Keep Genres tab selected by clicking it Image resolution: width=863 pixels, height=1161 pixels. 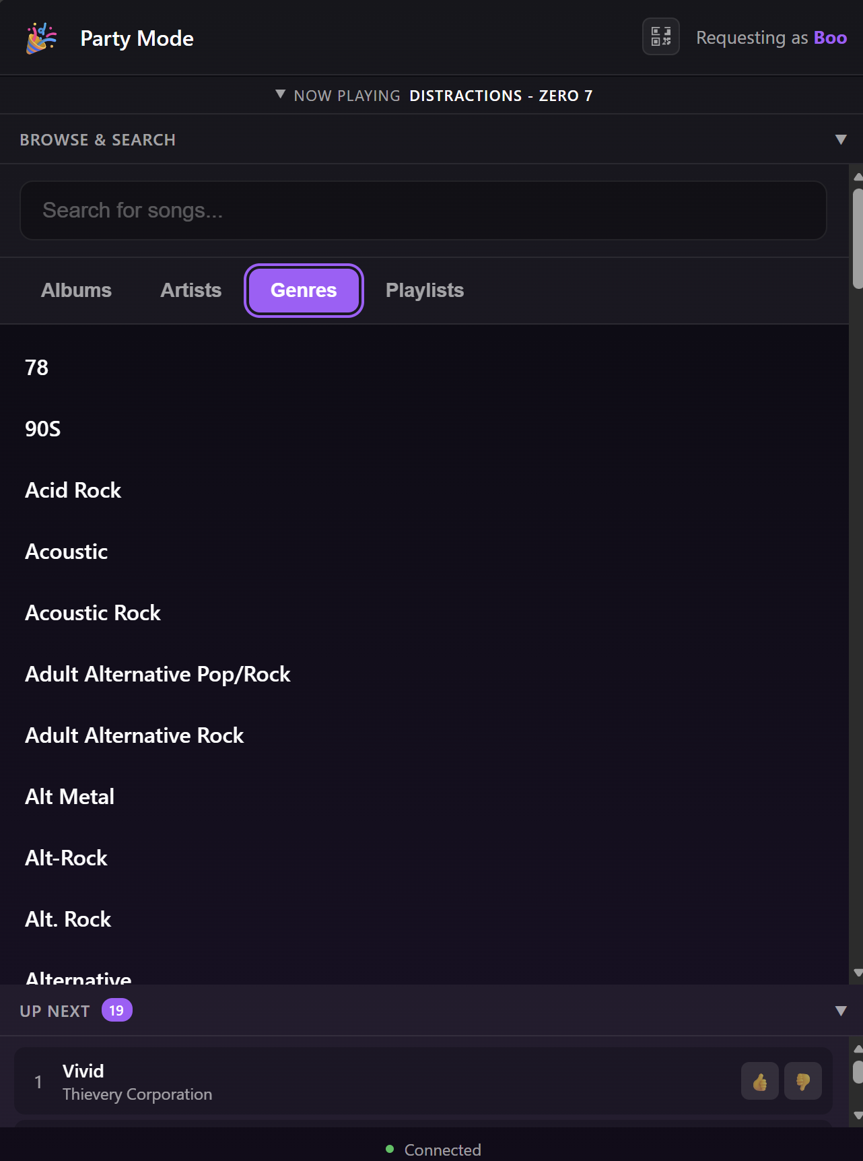pyautogui.click(x=304, y=290)
